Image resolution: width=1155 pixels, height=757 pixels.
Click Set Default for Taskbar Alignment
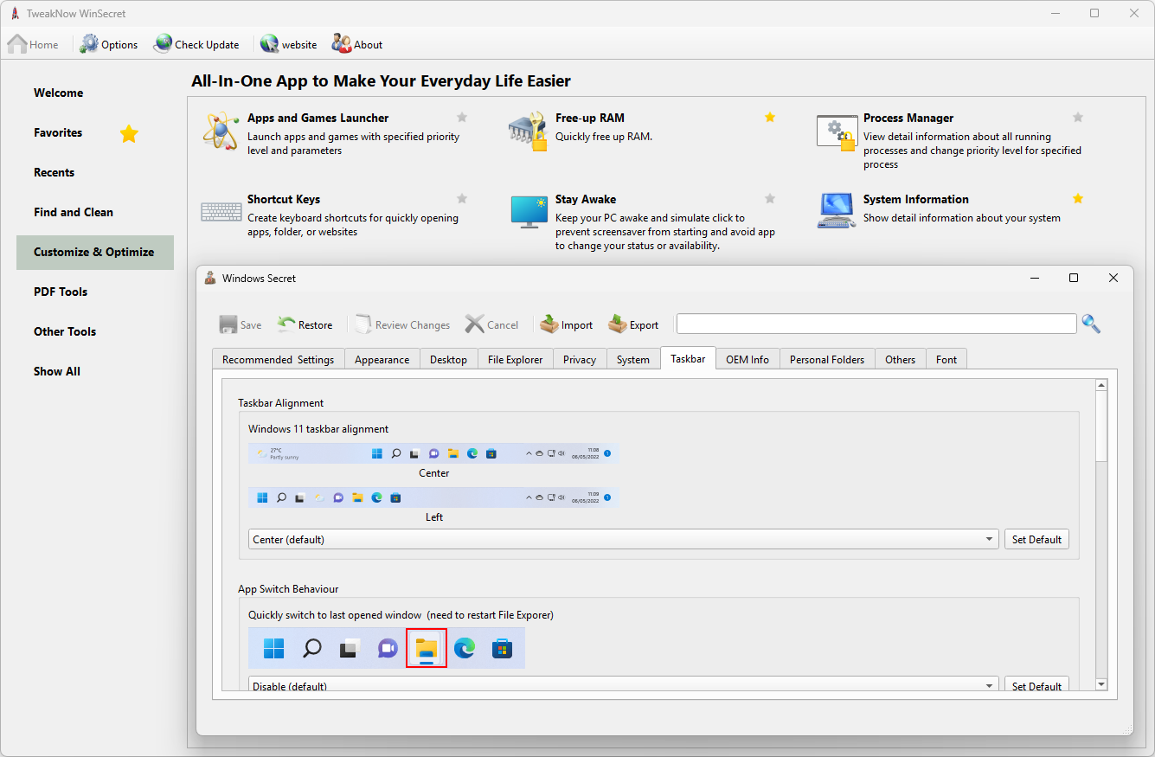point(1036,539)
